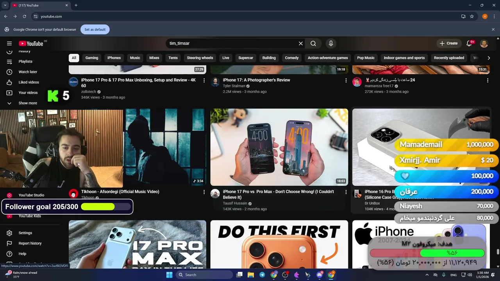
Task: Open YouTube Studio from sidebar
Action: (30, 195)
